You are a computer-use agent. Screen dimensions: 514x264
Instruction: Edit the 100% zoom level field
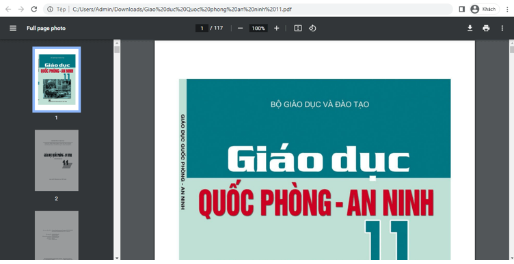258,28
